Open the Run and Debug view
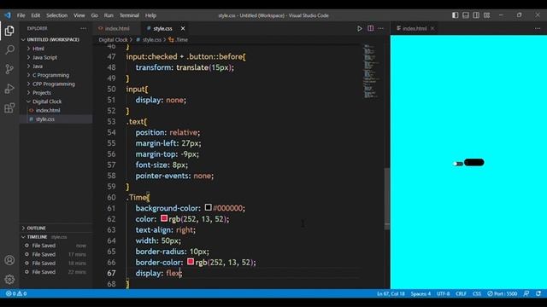Screen dimensions: 547x307 coord(9,89)
